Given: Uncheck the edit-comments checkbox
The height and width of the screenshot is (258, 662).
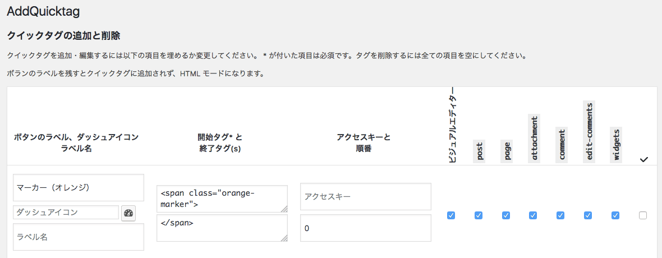Looking at the screenshot, I should click(x=588, y=215).
